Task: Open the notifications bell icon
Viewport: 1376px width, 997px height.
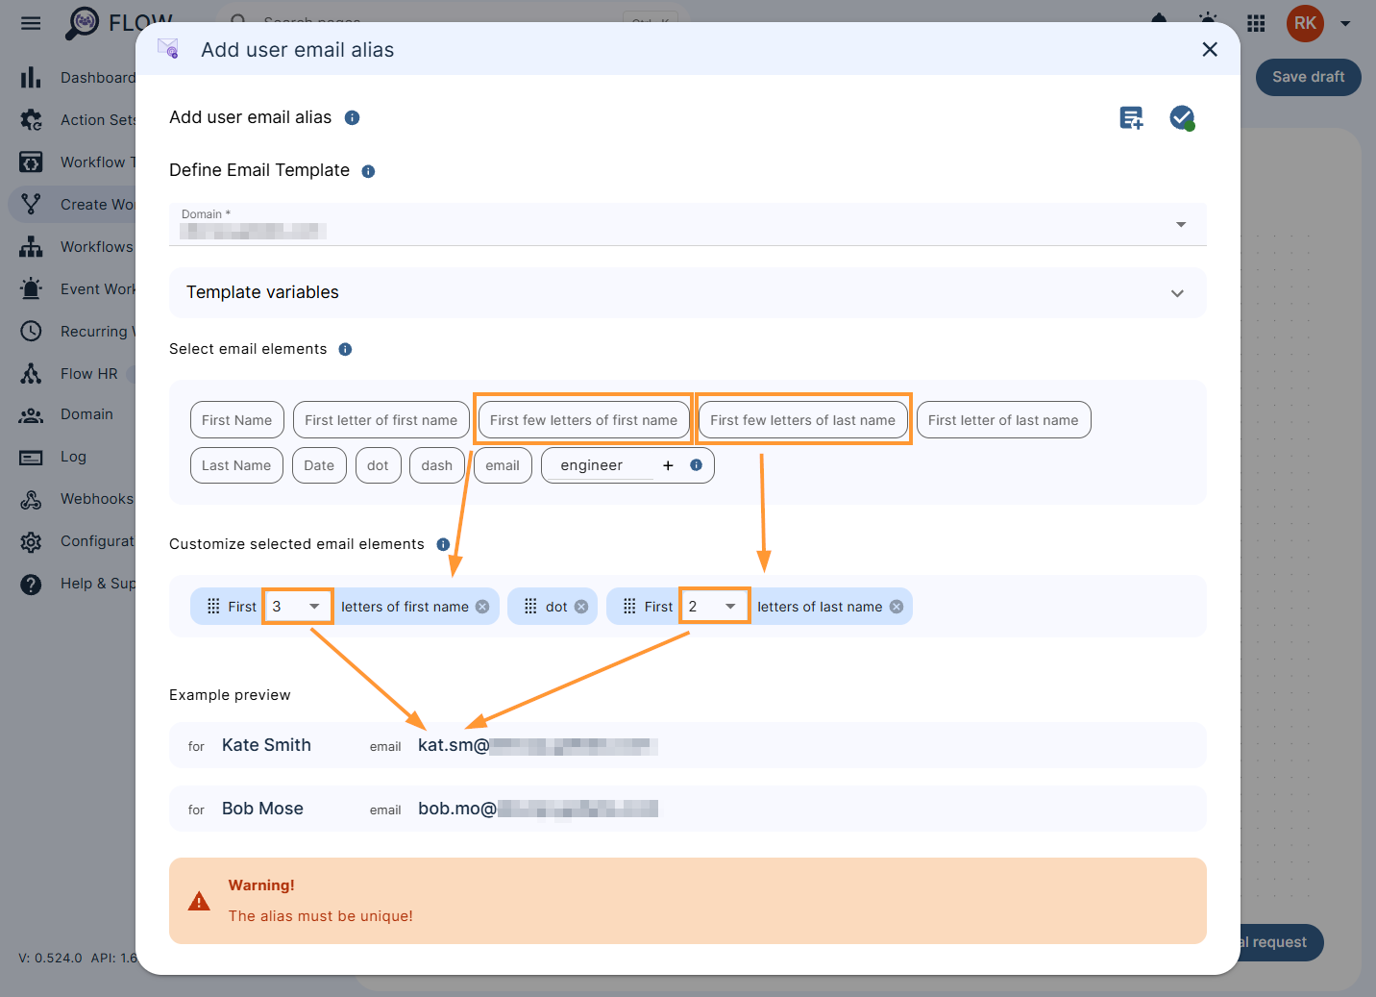Action: pyautogui.click(x=1159, y=19)
